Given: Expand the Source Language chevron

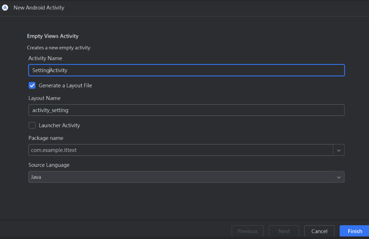Looking at the screenshot, I should pos(338,177).
